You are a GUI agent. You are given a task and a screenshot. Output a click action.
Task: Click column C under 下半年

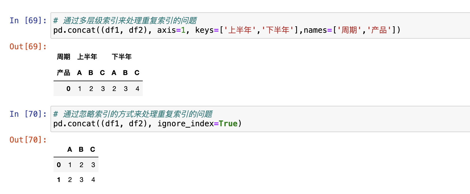point(137,73)
